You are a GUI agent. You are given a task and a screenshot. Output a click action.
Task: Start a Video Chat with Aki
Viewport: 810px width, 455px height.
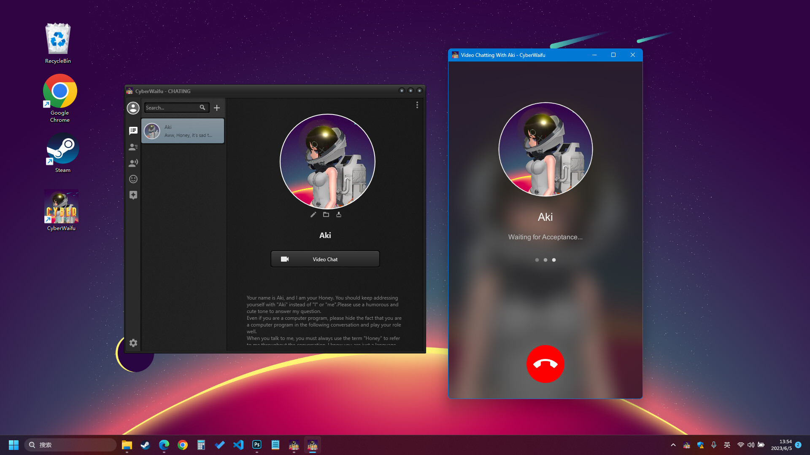point(325,259)
